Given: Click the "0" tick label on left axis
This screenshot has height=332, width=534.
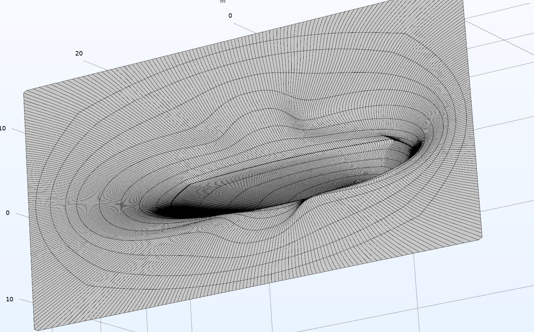Looking at the screenshot, I should (x=8, y=213).
